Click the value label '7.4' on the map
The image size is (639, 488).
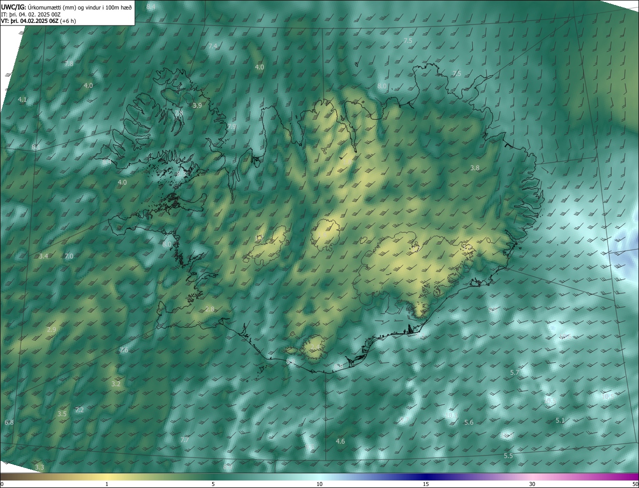[x=213, y=46]
